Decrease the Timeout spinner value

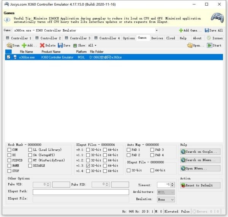(173, 186)
